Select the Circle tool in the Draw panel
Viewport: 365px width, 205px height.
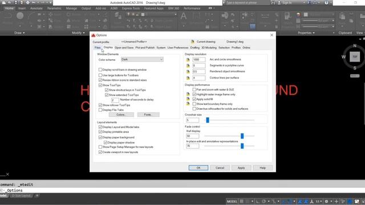click(20, 16)
